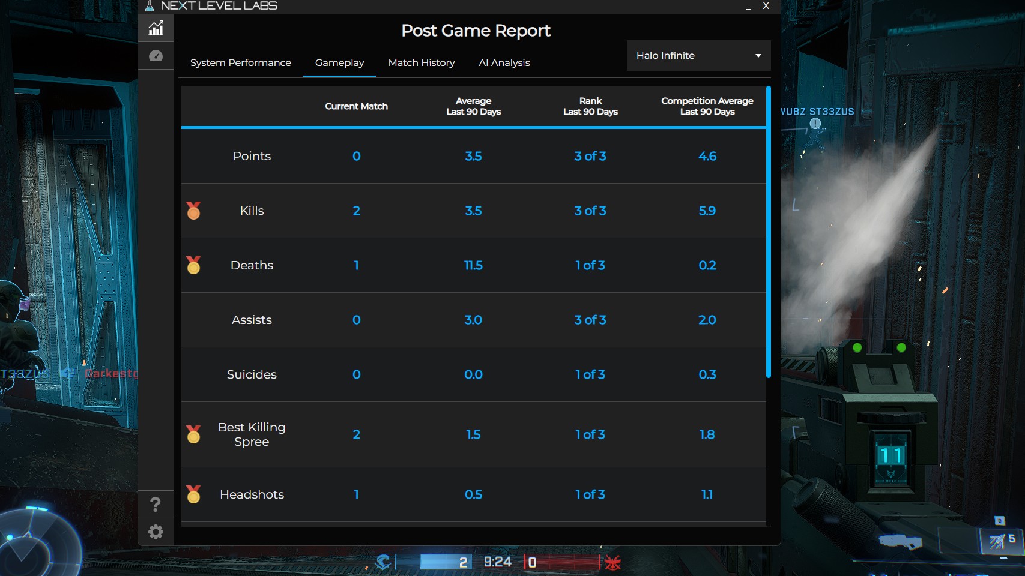The image size is (1025, 576).
Task: Open the Match History tab
Action: pyautogui.click(x=422, y=62)
